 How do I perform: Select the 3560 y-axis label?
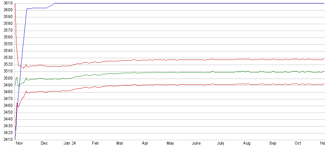7,37
